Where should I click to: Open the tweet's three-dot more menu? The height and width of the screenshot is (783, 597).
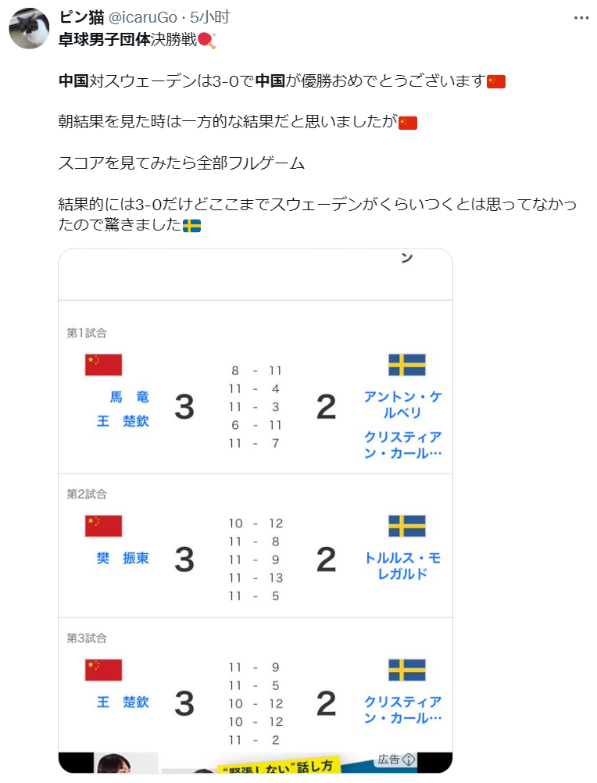point(581,18)
